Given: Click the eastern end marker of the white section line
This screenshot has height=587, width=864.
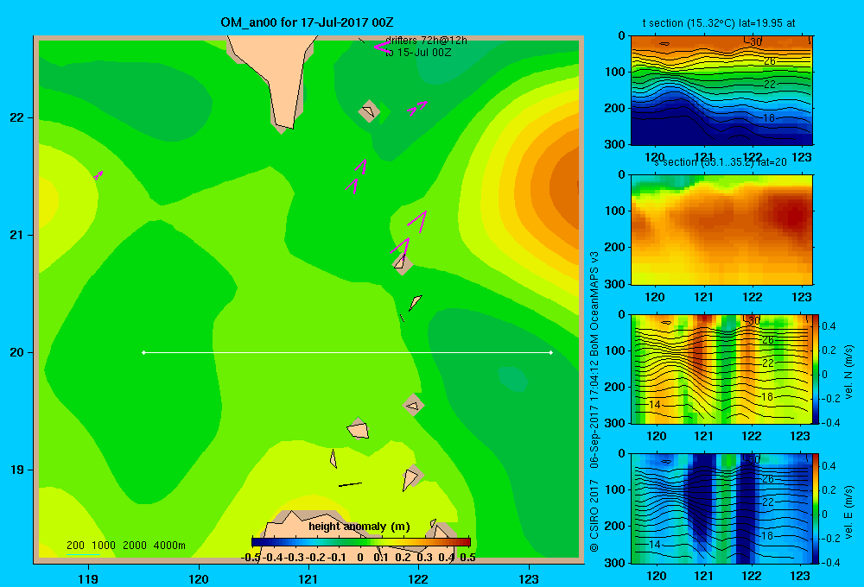Looking at the screenshot, I should tap(551, 352).
